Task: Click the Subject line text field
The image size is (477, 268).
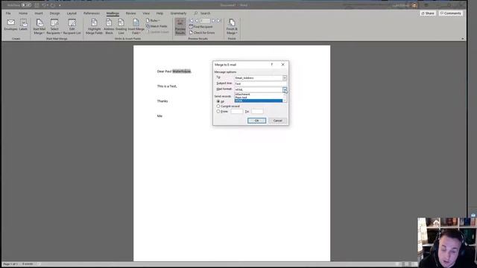Action: pyautogui.click(x=260, y=84)
